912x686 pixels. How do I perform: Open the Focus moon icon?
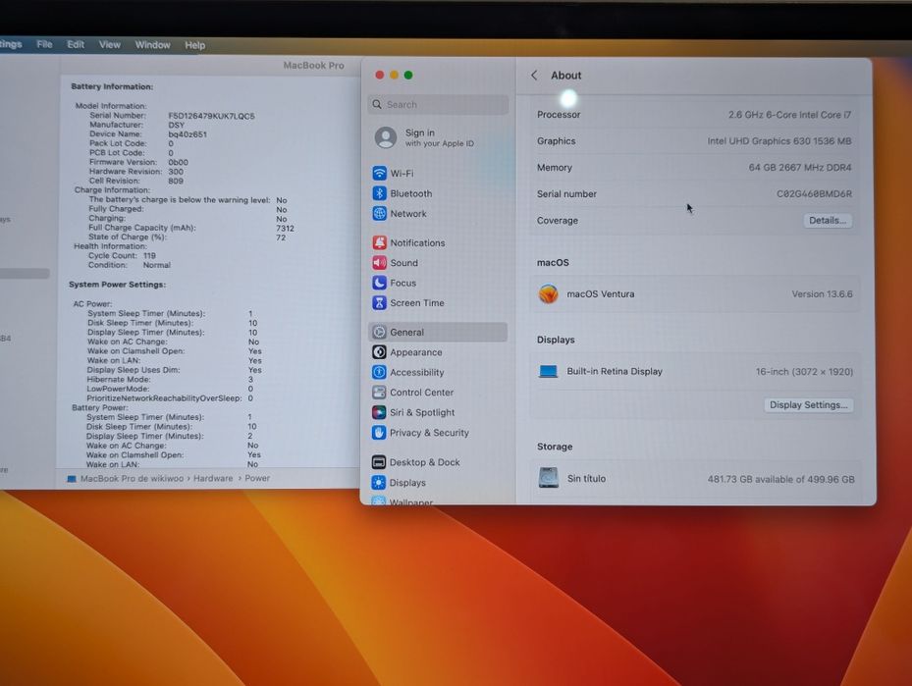point(379,283)
